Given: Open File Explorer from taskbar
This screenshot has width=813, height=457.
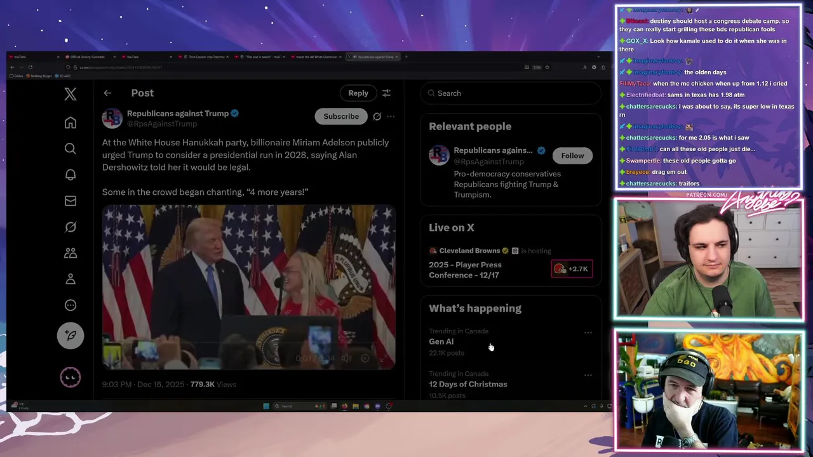Looking at the screenshot, I should 356,406.
